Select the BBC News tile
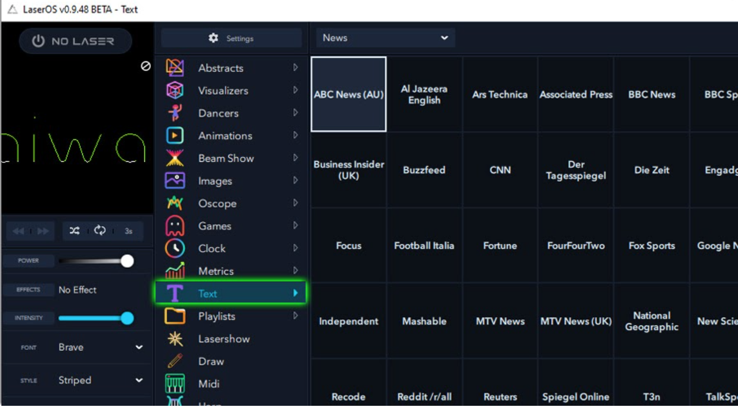The image size is (738, 407). [652, 94]
